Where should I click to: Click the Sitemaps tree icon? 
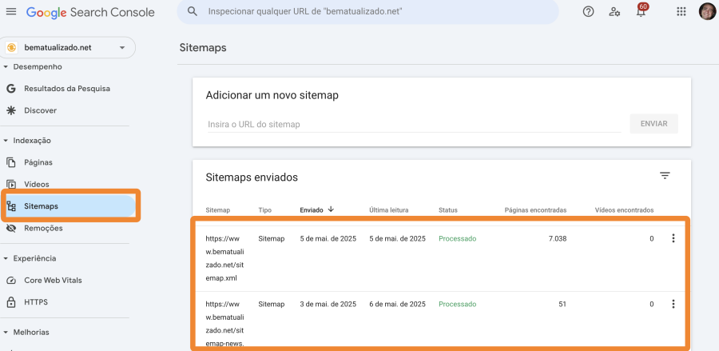11,206
